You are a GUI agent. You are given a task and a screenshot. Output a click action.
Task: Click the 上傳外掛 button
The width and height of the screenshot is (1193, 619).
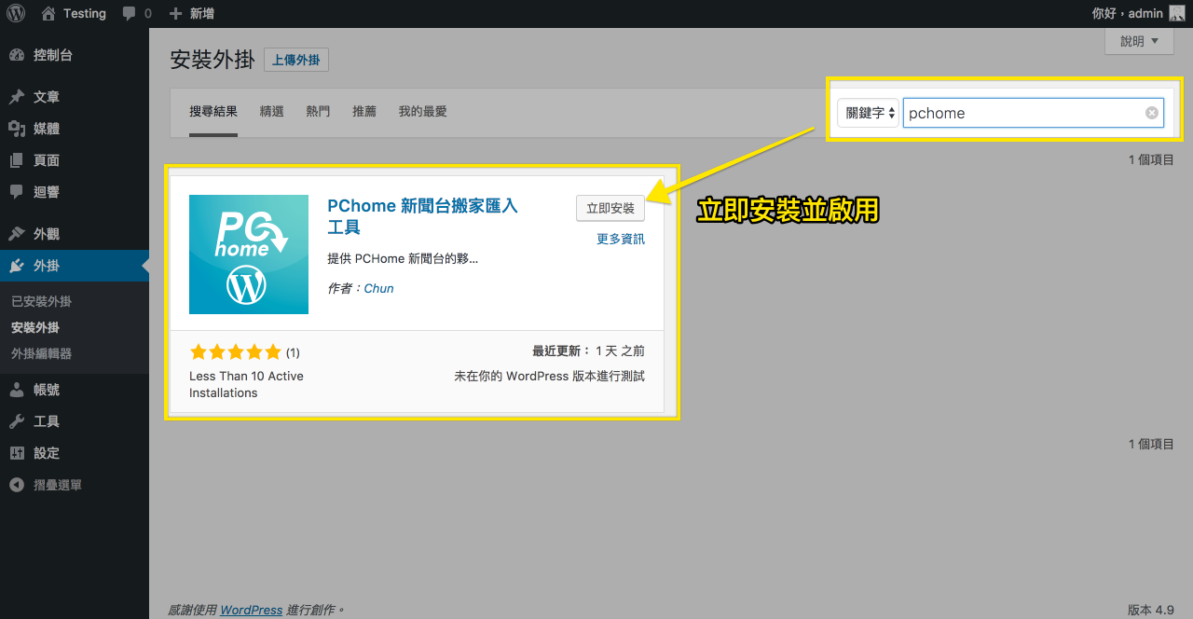pos(296,61)
